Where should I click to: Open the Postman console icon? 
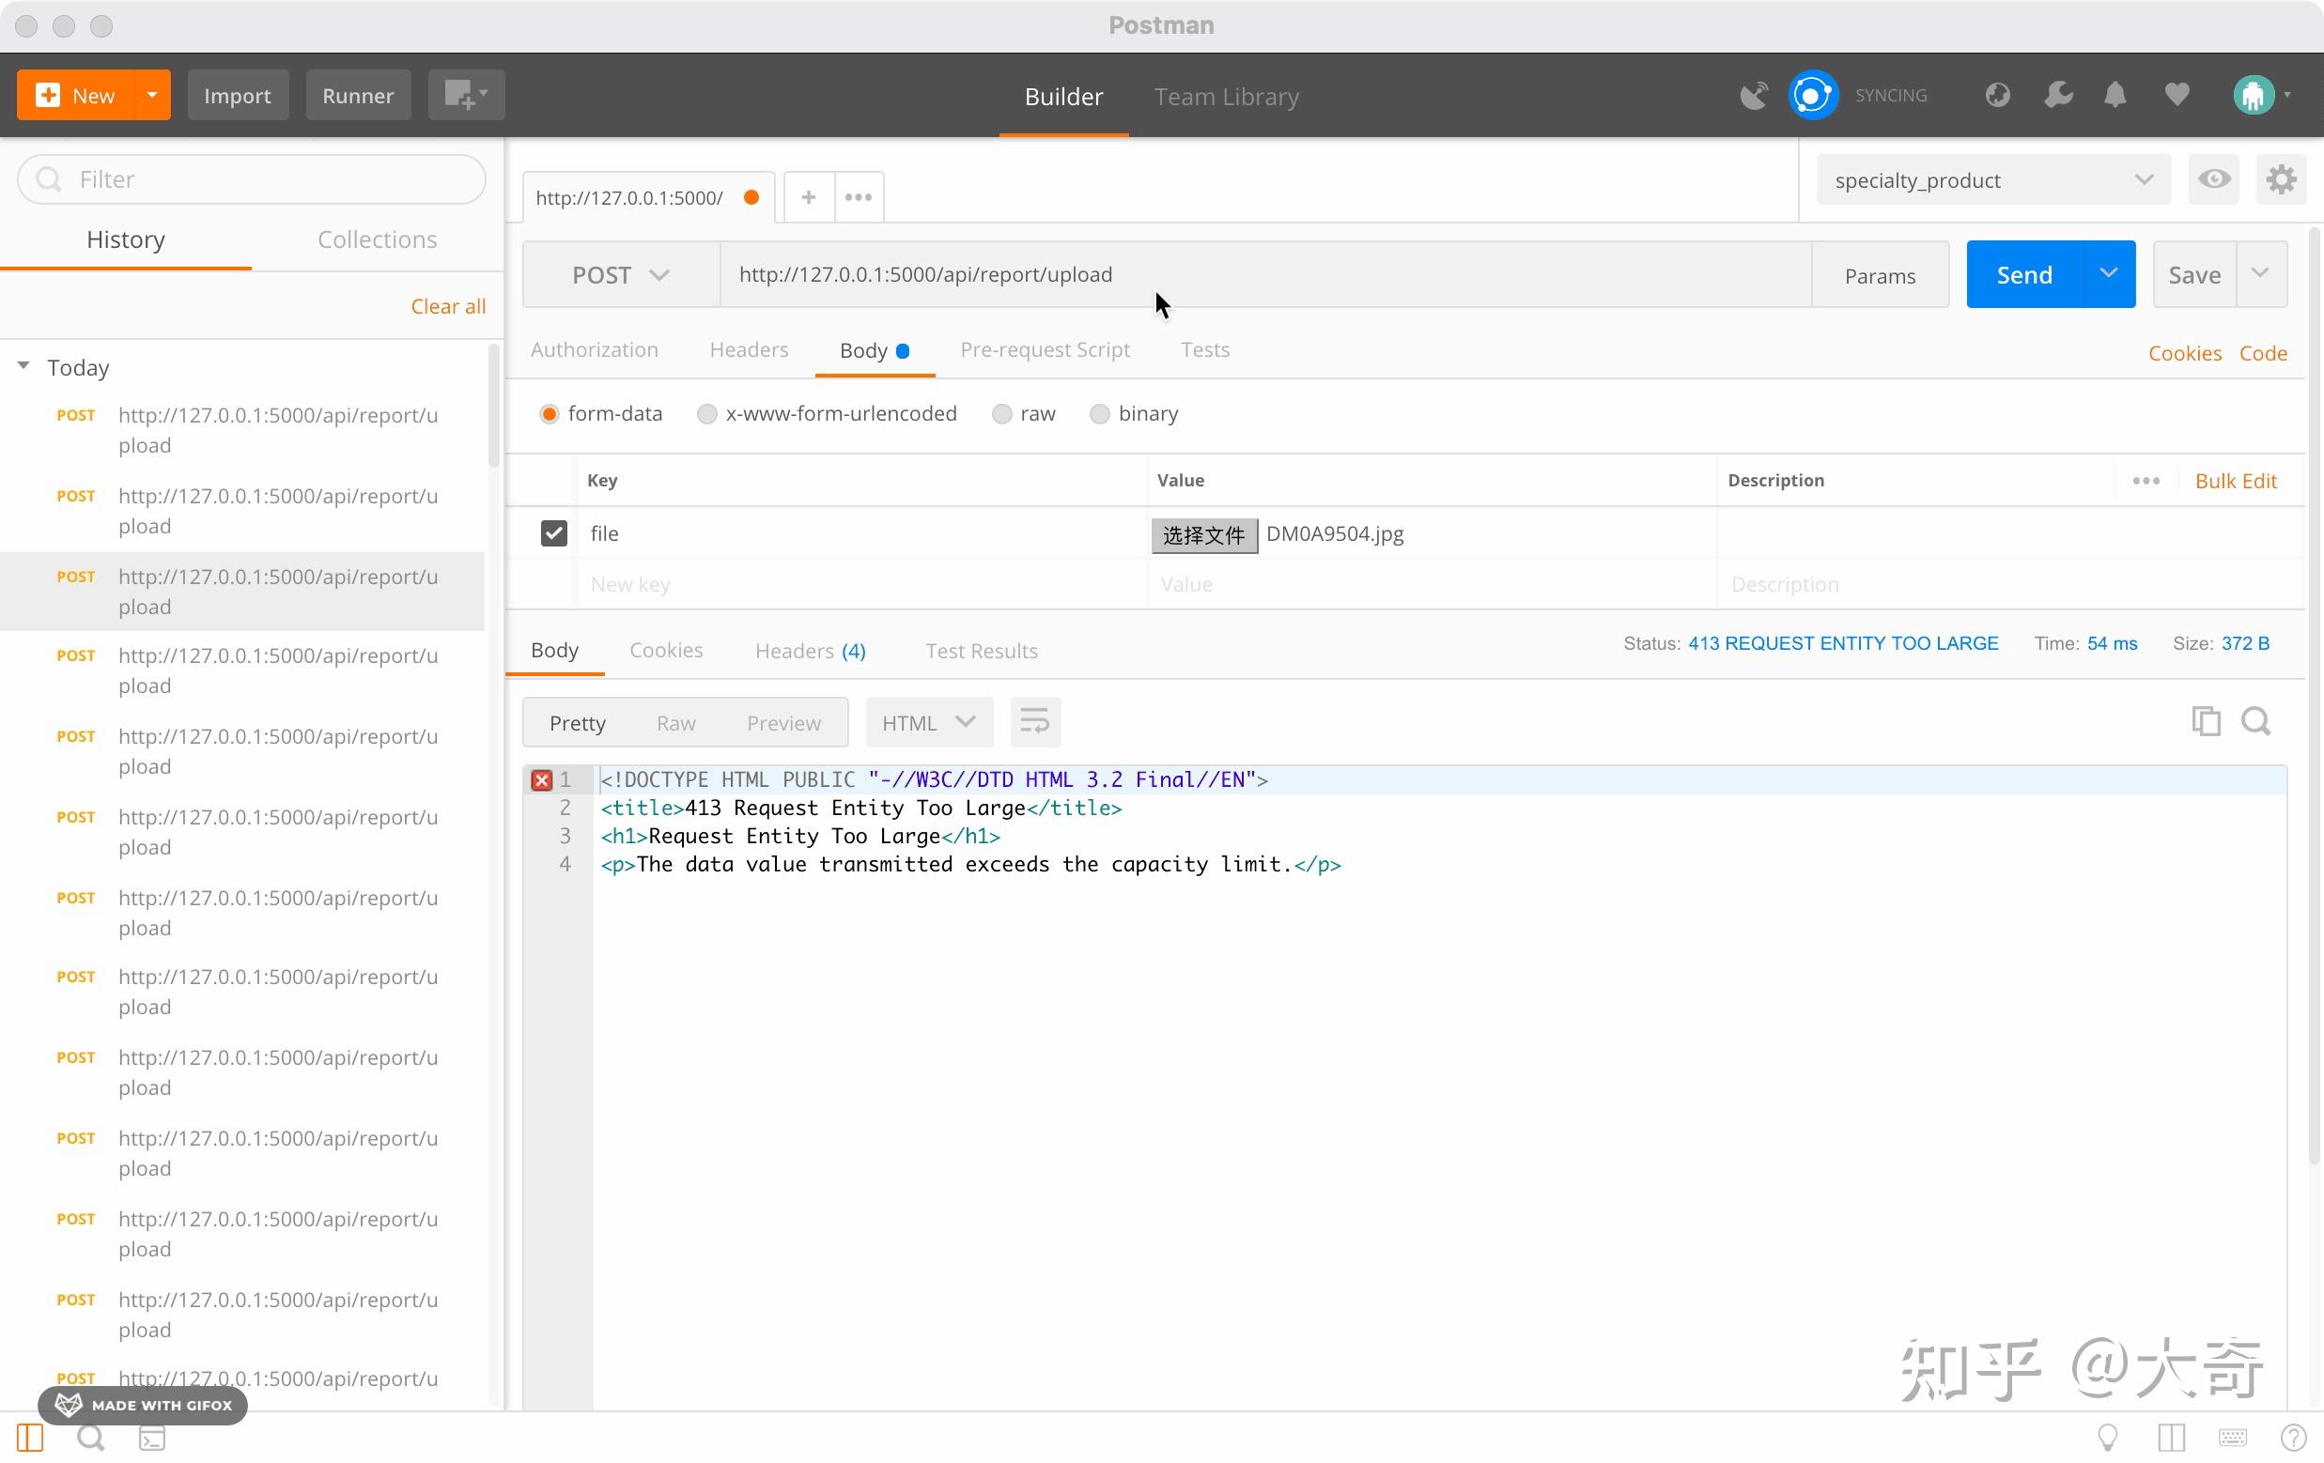152,1438
